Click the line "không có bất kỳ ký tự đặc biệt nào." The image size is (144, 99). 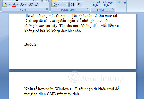pos(53,31)
